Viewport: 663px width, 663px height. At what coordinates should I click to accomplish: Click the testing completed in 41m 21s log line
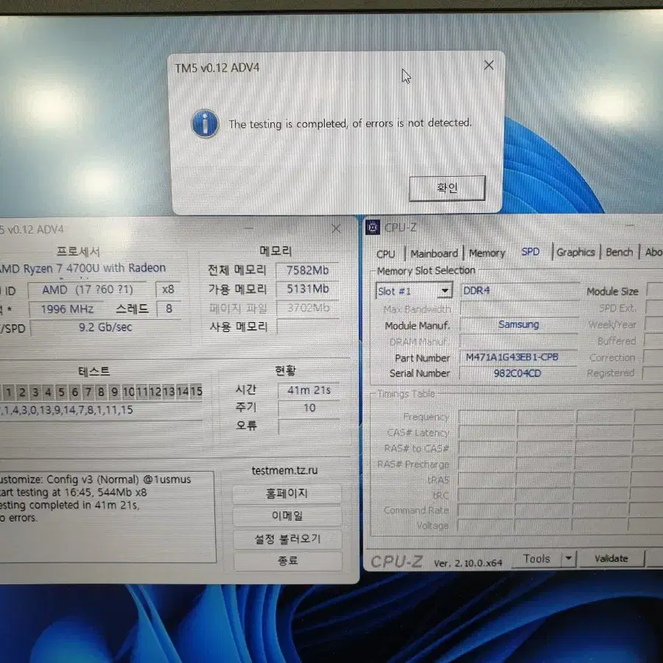pos(70,505)
